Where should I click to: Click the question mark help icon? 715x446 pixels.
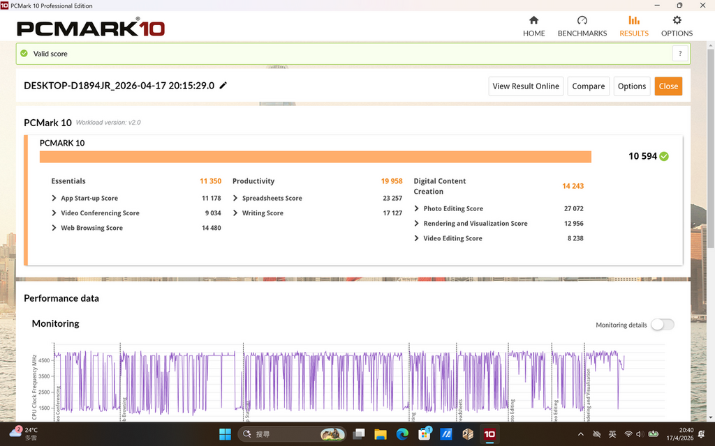tap(680, 53)
